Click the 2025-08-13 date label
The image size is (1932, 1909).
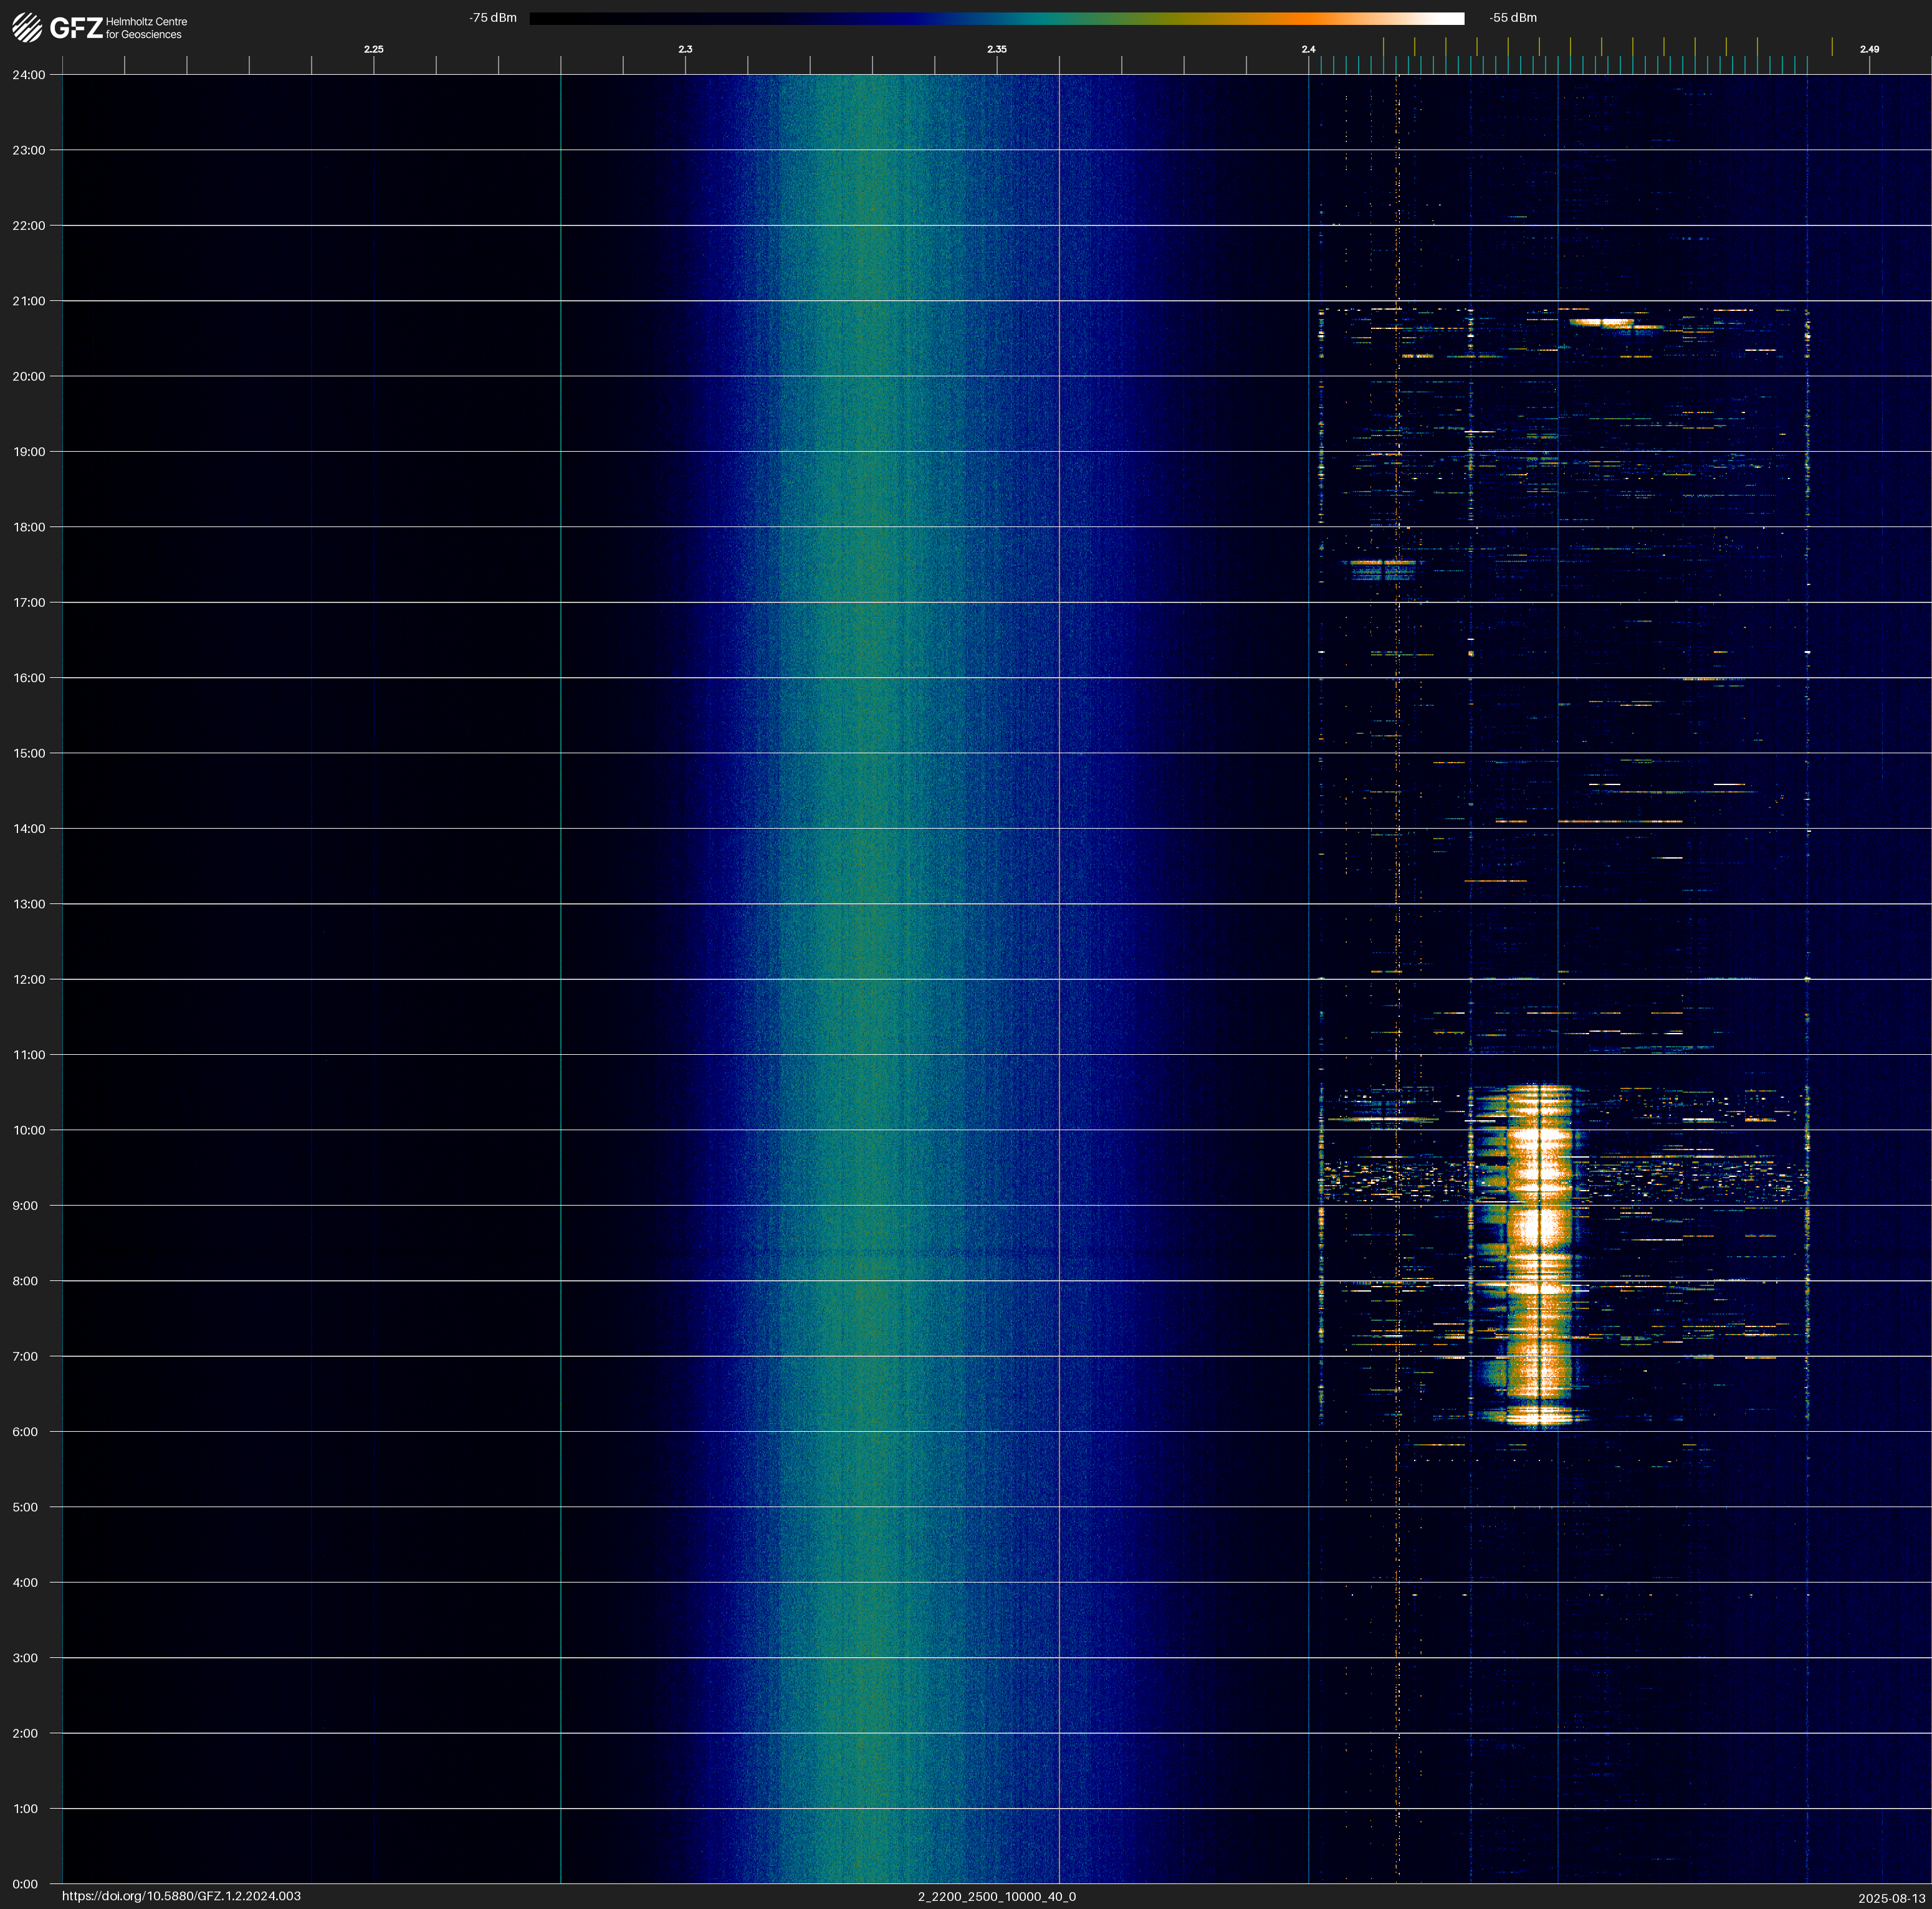pos(1891,1897)
